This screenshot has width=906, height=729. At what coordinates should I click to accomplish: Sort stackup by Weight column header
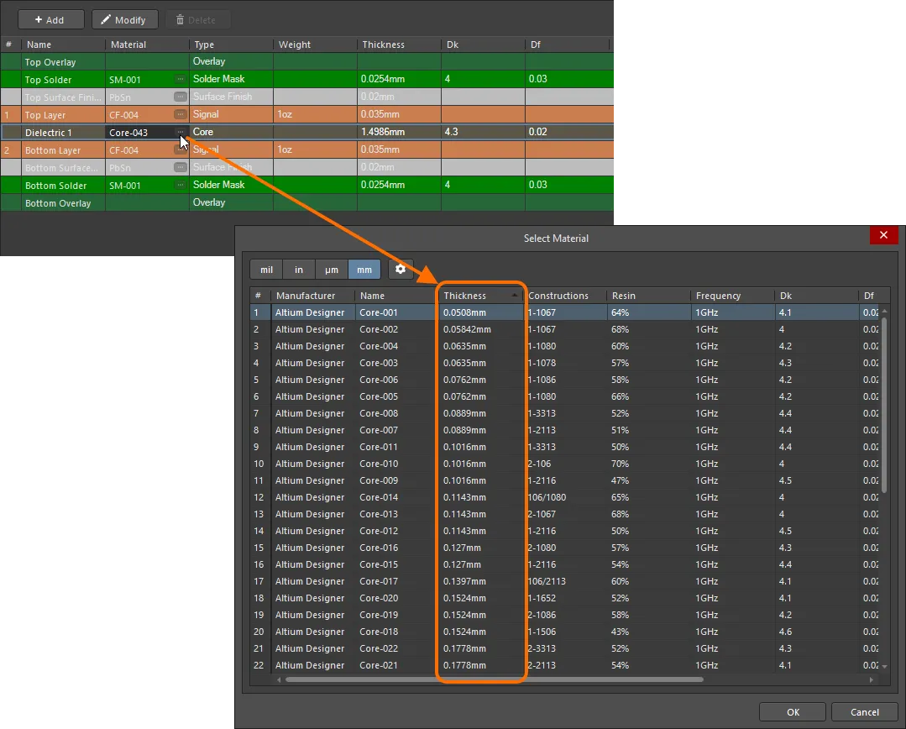(315, 45)
